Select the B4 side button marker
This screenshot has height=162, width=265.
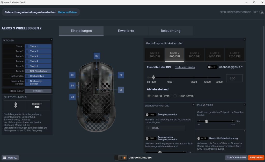[72, 97]
